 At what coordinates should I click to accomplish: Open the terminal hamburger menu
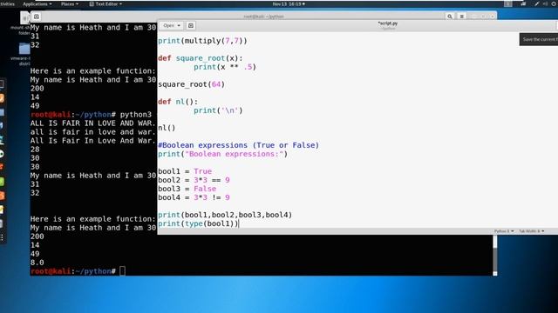461,17
